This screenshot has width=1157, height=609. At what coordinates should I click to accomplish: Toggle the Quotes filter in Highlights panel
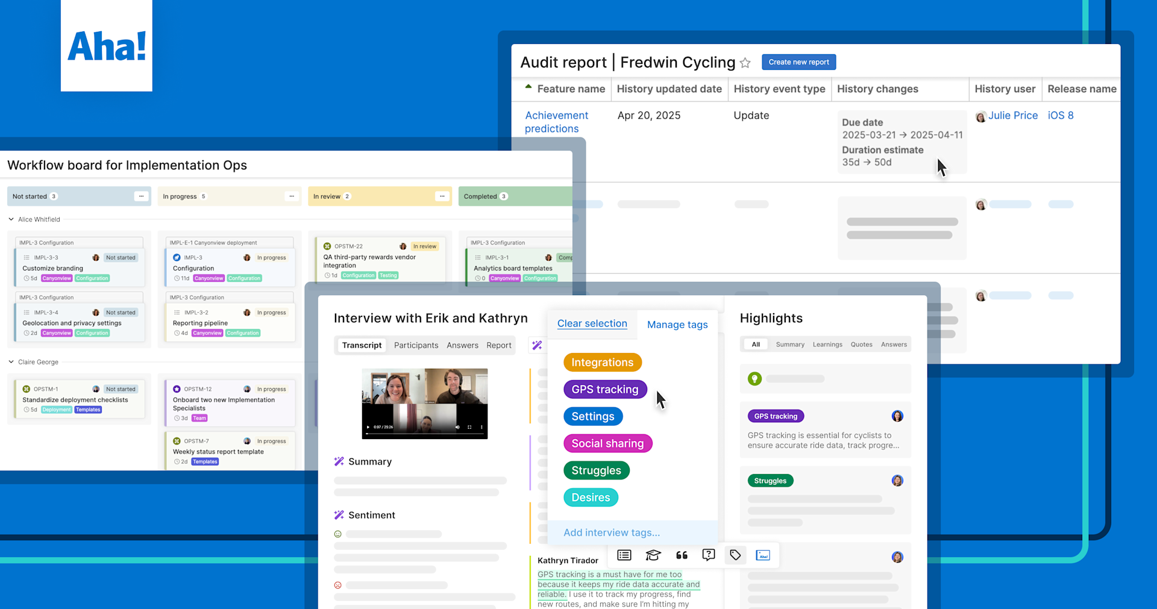[861, 344]
